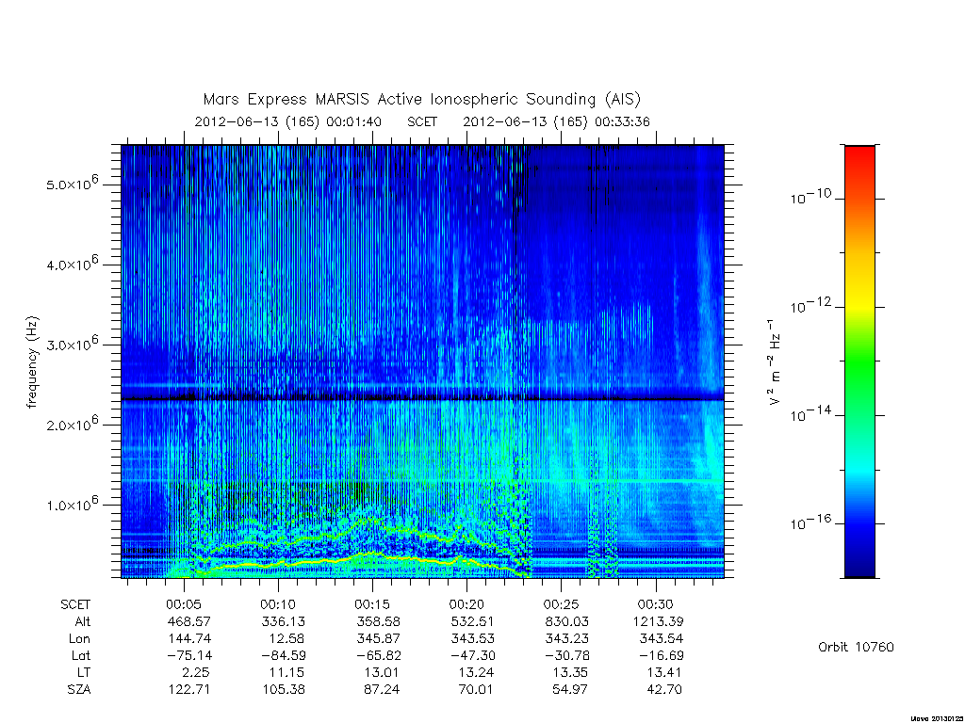The height and width of the screenshot is (723, 965).
Task: Click latitude value '-16.69'
Action: pyautogui.click(x=661, y=656)
